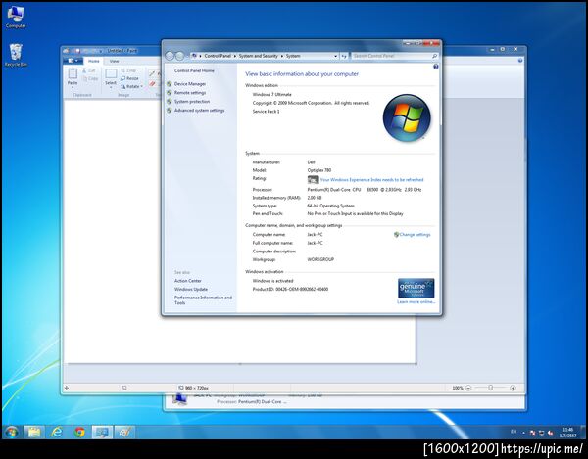588x459 pixels.
Task: Open Advanced system settings
Action: click(x=199, y=110)
